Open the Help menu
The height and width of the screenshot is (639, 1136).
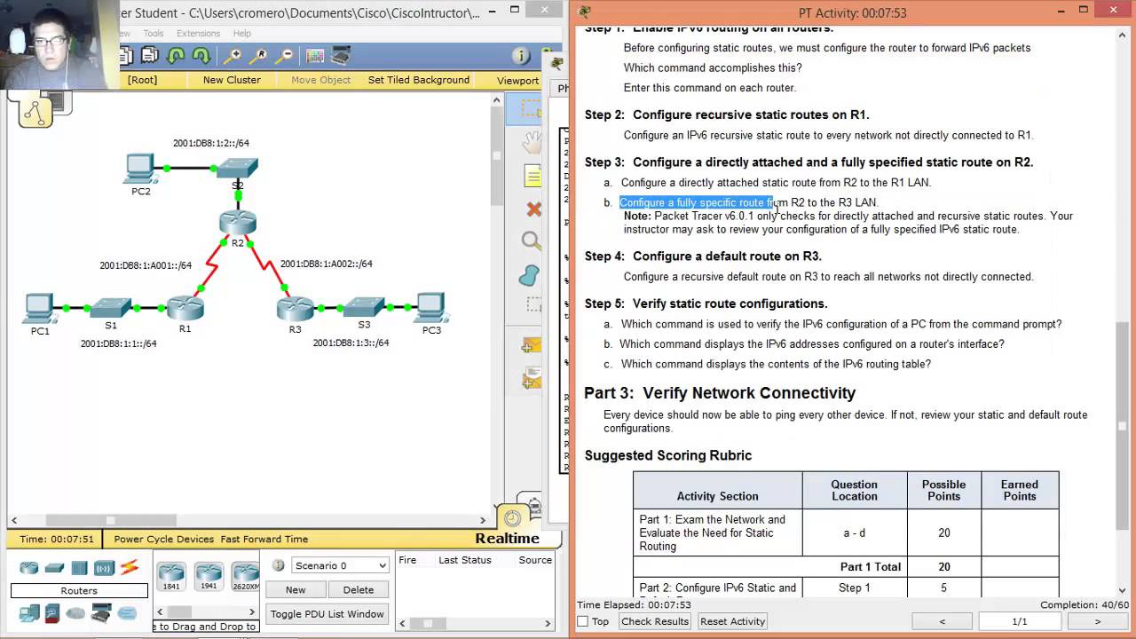[x=242, y=34]
